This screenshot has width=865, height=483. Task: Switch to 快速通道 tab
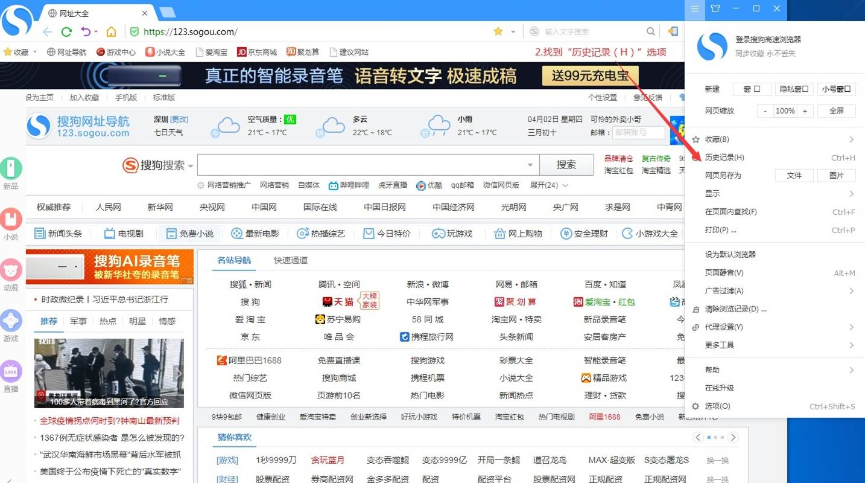point(291,260)
